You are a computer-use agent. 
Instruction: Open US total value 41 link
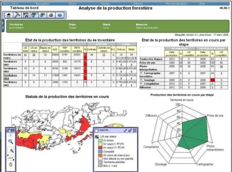tap(25, 55)
